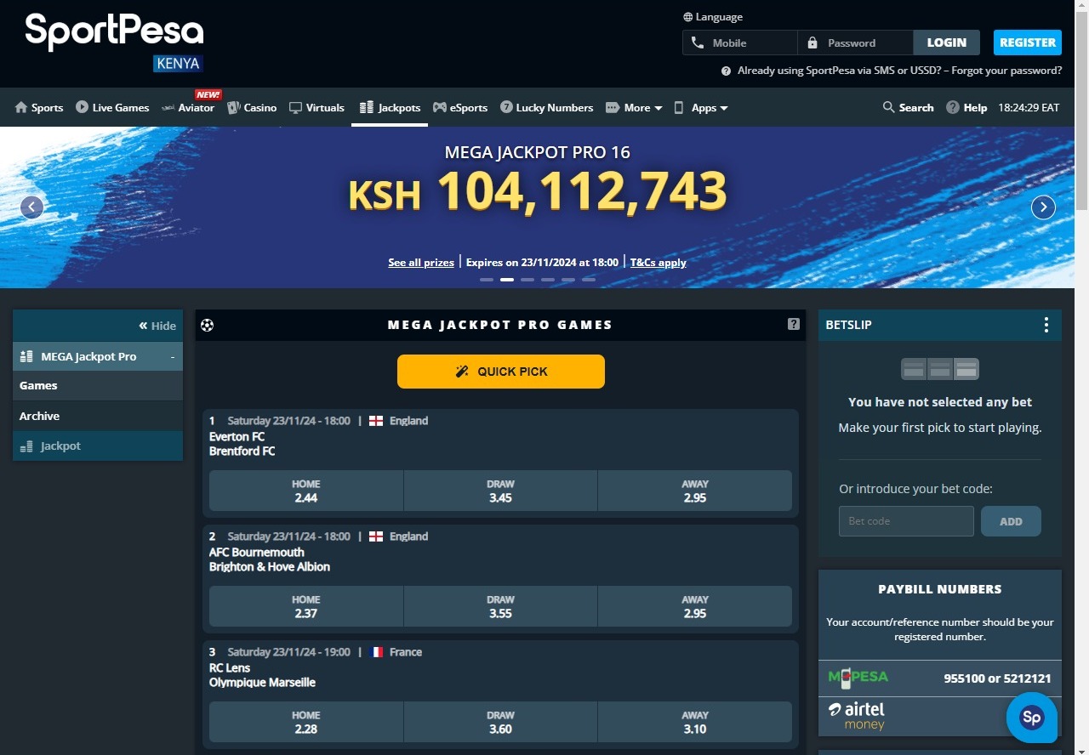
Task: Open the Aviator game tab
Action: point(188,108)
